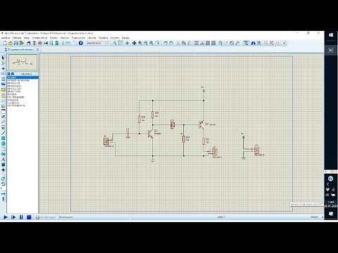
Task: Remove sheet using red X icon
Action: 272,43
